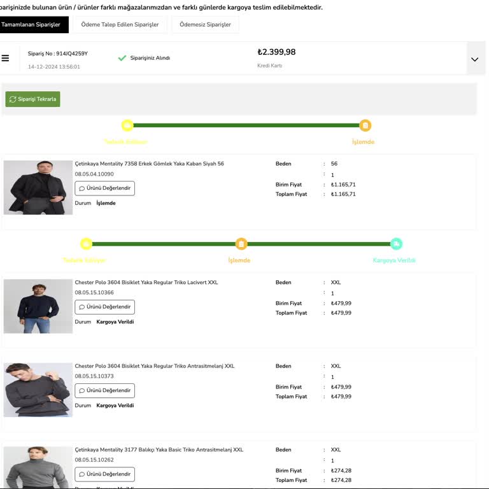Open Chester Polo 3604 Triko Lacivert title
Image resolution: width=489 pixels, height=489 pixels.
146,283
